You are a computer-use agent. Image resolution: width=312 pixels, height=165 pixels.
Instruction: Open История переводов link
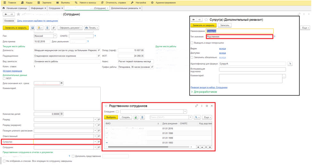[x=12, y=71]
